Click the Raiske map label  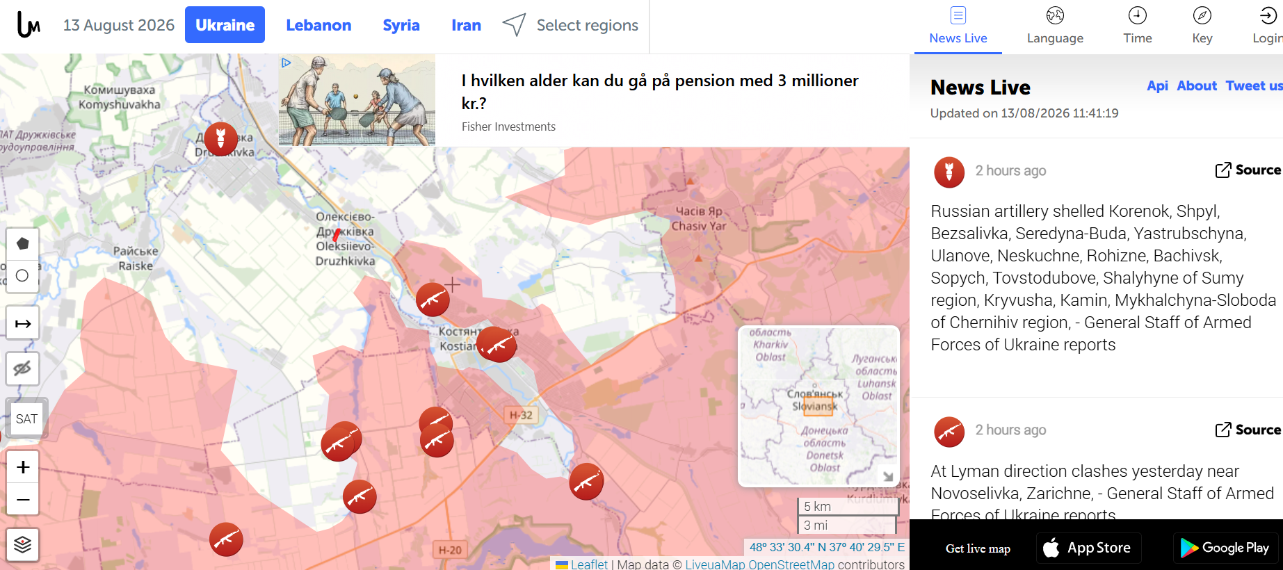(x=136, y=258)
